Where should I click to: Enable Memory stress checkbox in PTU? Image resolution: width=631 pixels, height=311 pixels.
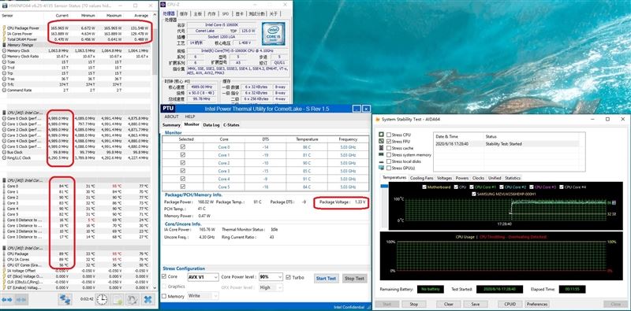pos(164,296)
